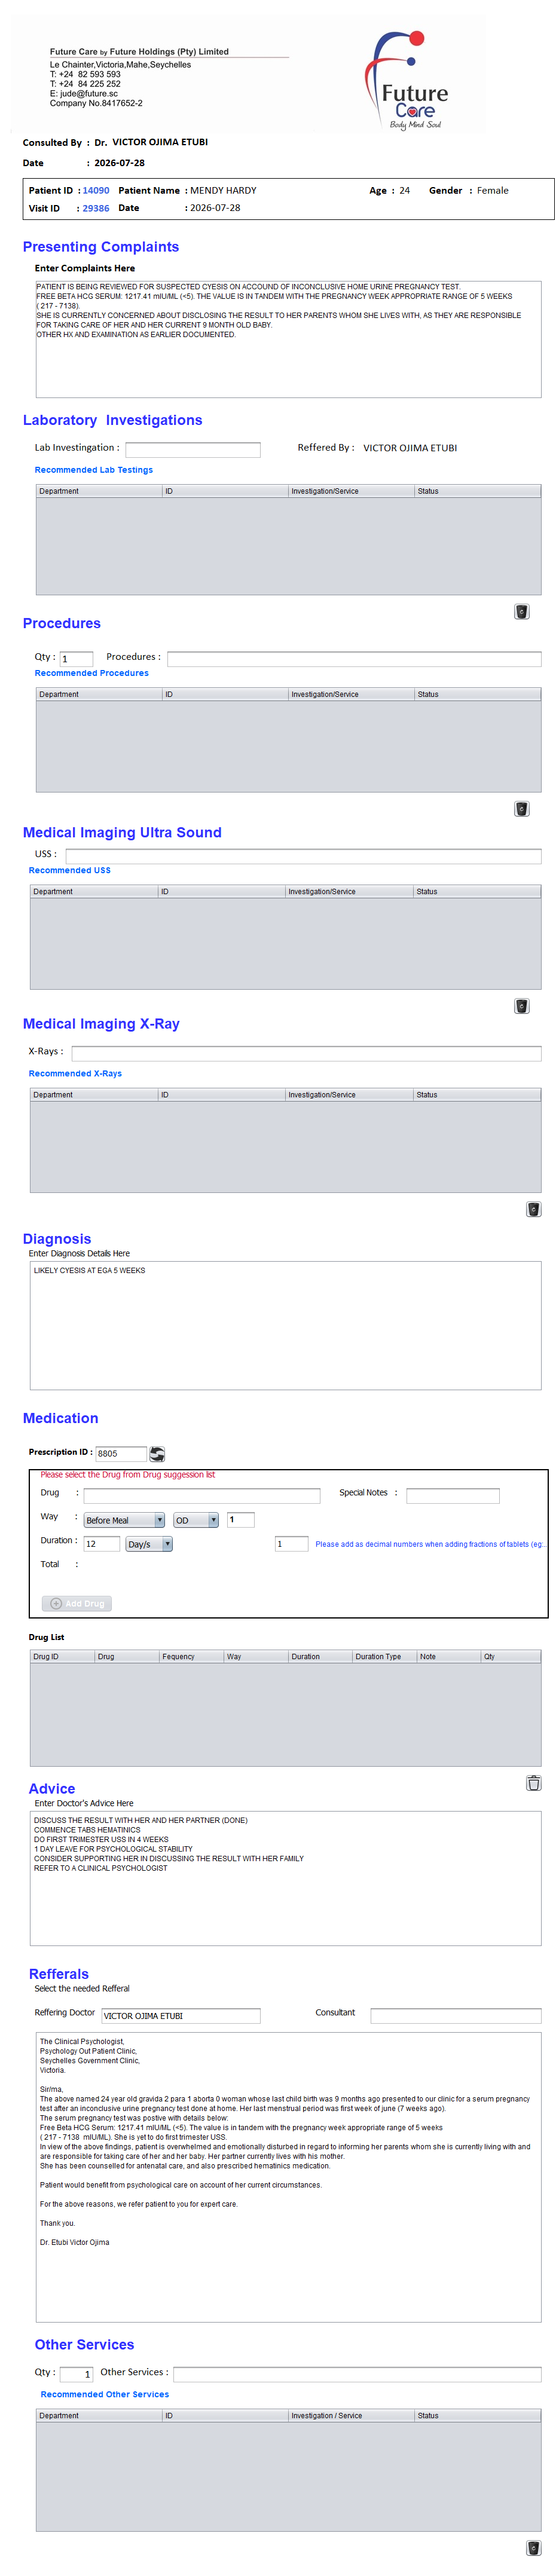Viewport: 556px width, 2576px height.
Task: Click patient name MENDY HARDY
Action: 224,190
